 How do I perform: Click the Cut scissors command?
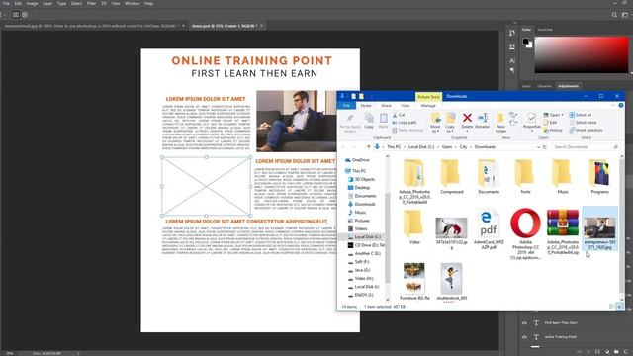399,115
